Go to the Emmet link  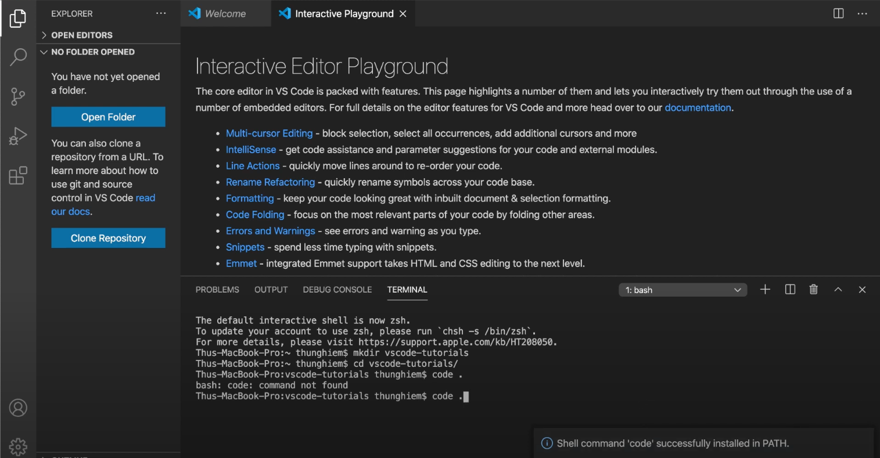(241, 263)
